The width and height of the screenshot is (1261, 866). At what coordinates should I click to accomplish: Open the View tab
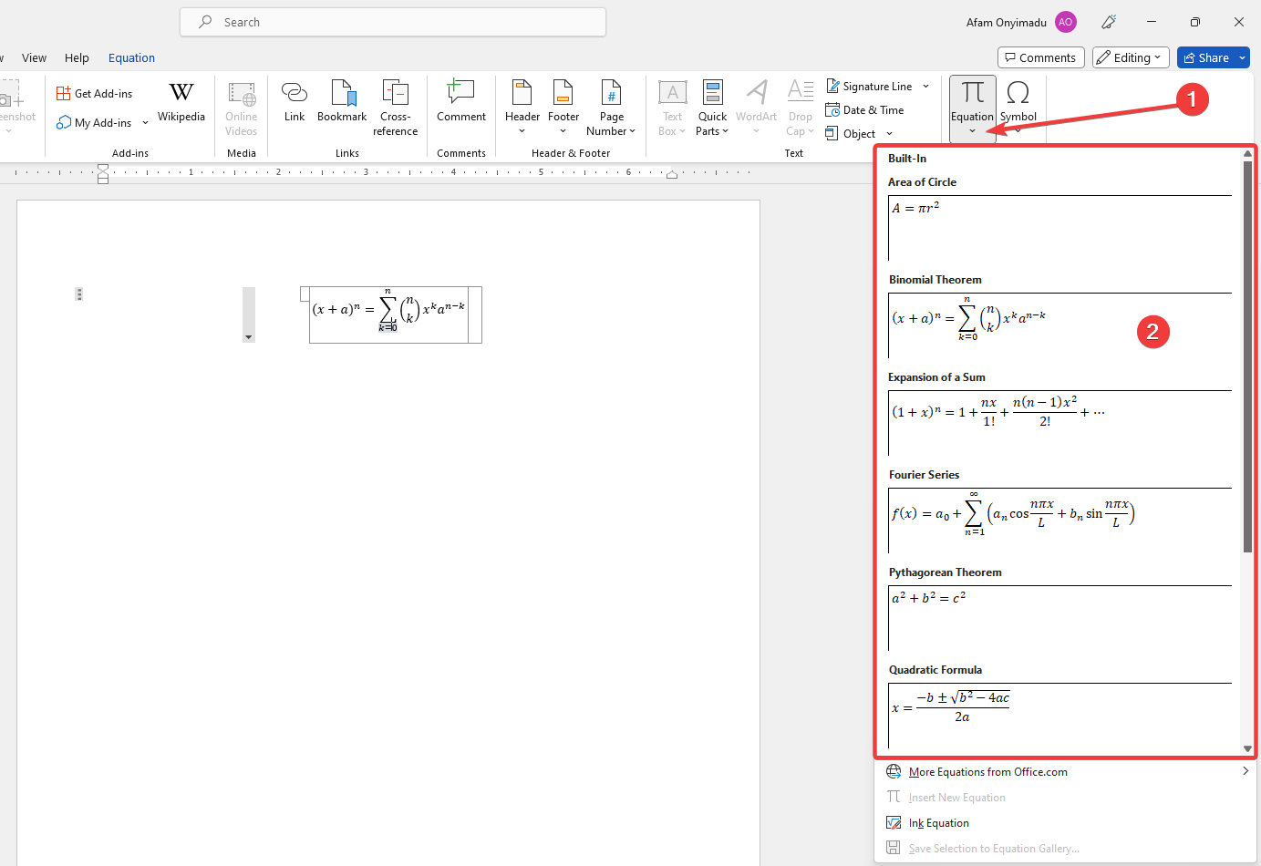[34, 57]
